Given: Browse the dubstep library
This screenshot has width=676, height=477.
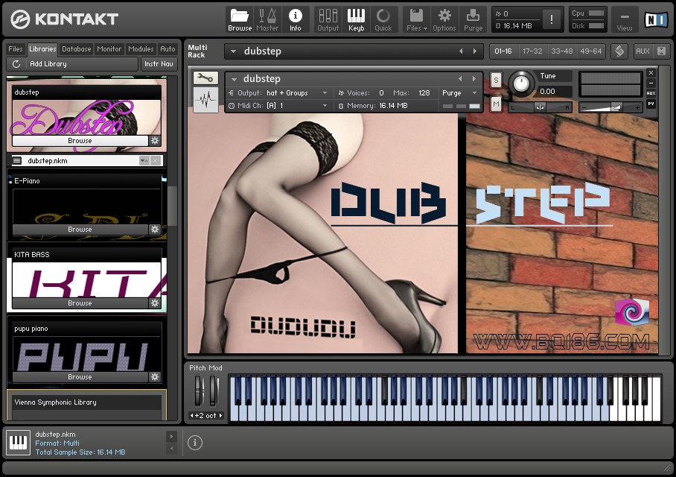Looking at the screenshot, I should pyautogui.click(x=80, y=141).
